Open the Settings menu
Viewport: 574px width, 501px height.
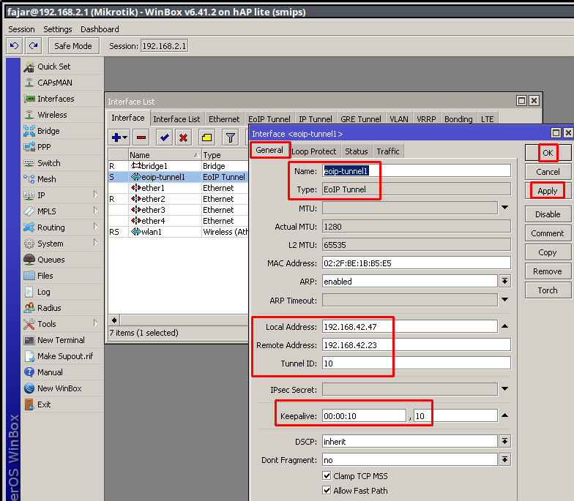tap(57, 29)
